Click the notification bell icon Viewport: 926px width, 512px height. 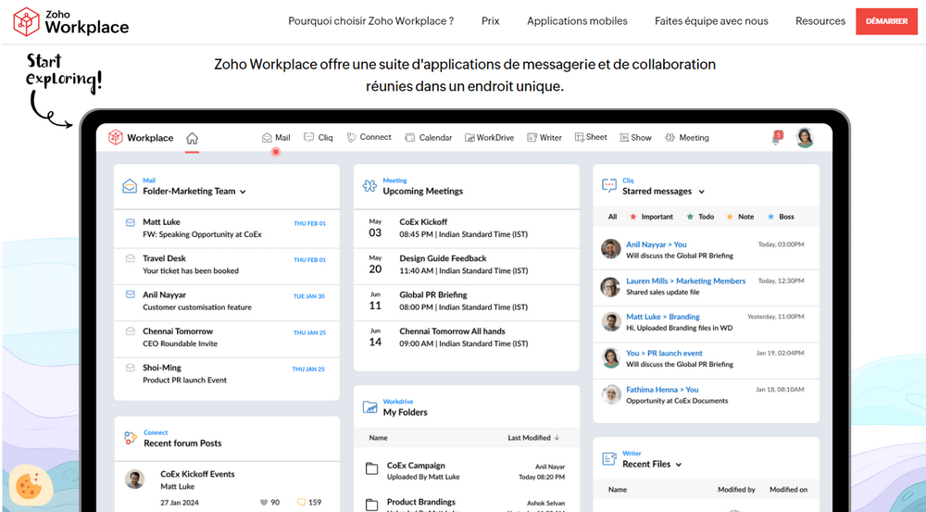(x=777, y=138)
